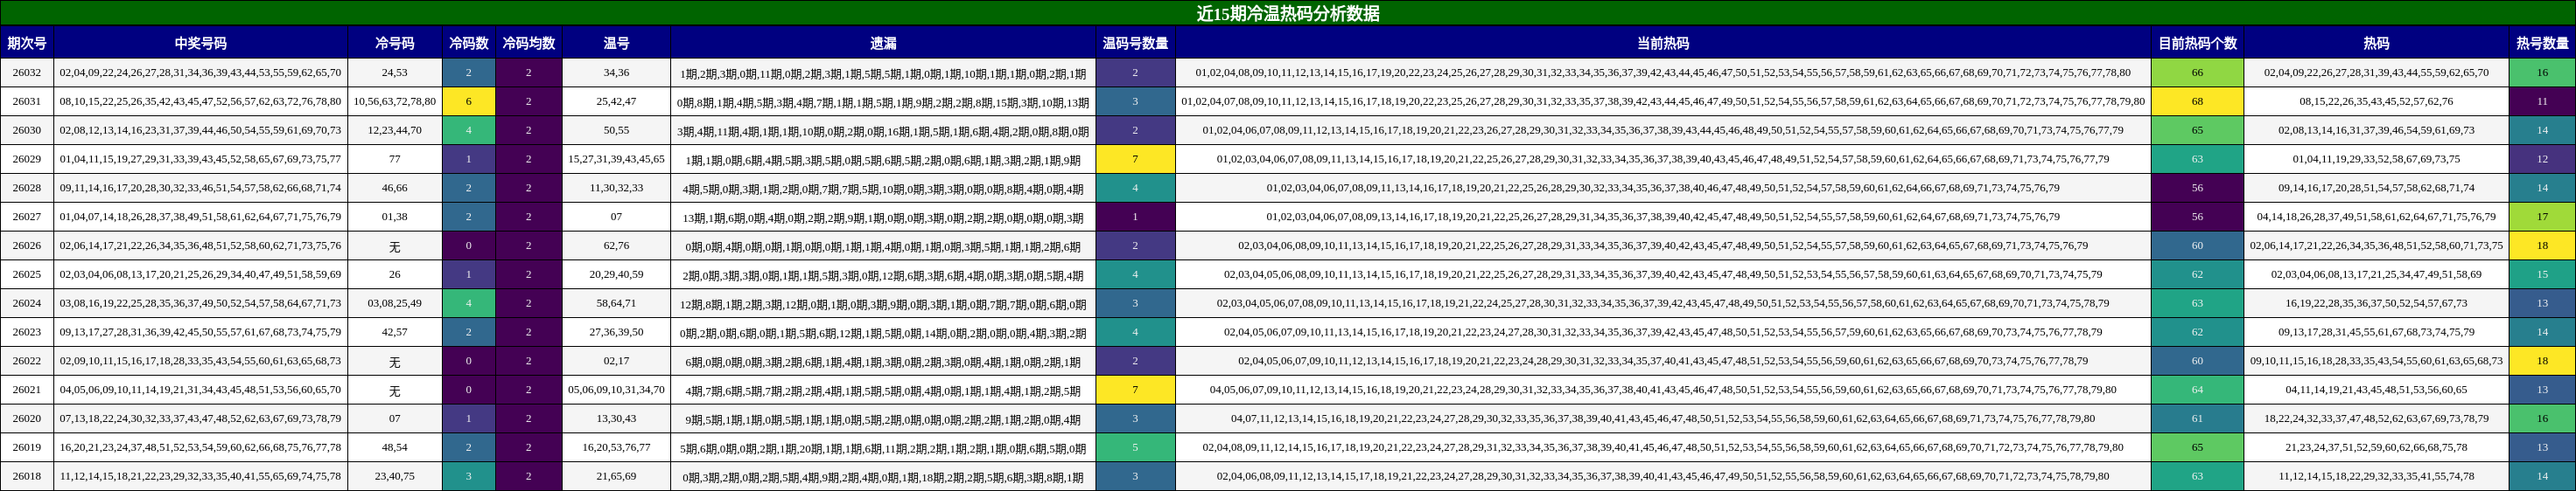Click cold number cell 77 in row 26029

click(394, 159)
